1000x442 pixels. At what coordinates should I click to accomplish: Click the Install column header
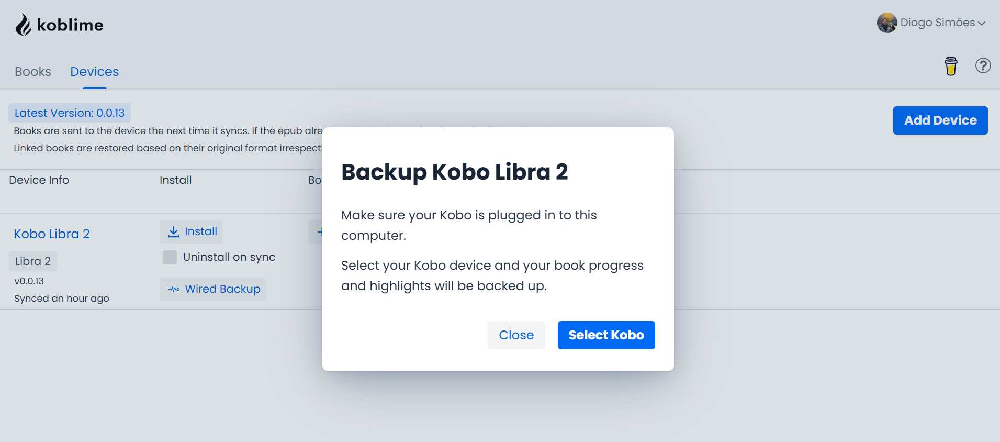coord(175,180)
